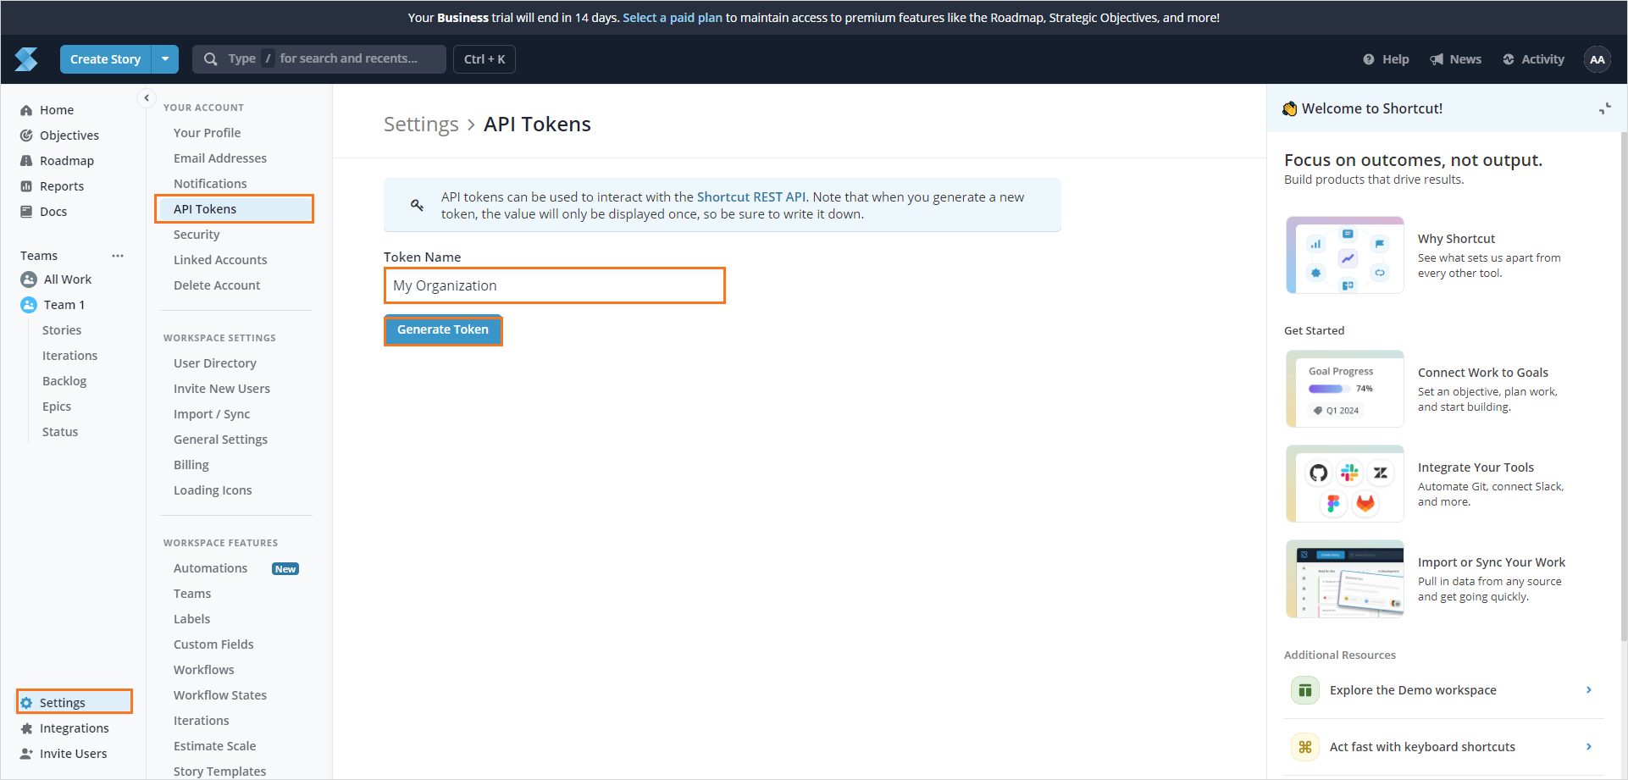Viewport: 1628px width, 780px height.
Task: Select API Tokens in account settings
Action: (x=234, y=209)
